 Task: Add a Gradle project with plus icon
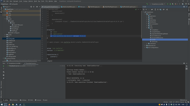(146, 9)
